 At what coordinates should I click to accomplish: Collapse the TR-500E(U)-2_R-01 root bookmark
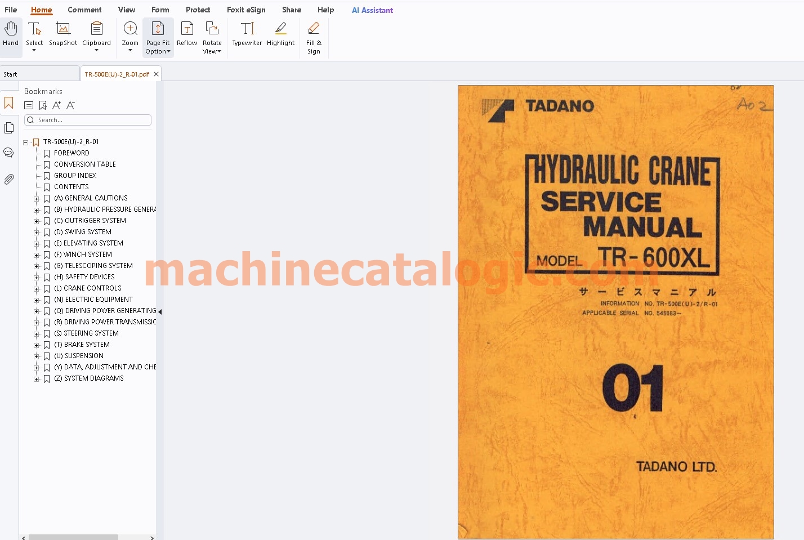(x=26, y=142)
